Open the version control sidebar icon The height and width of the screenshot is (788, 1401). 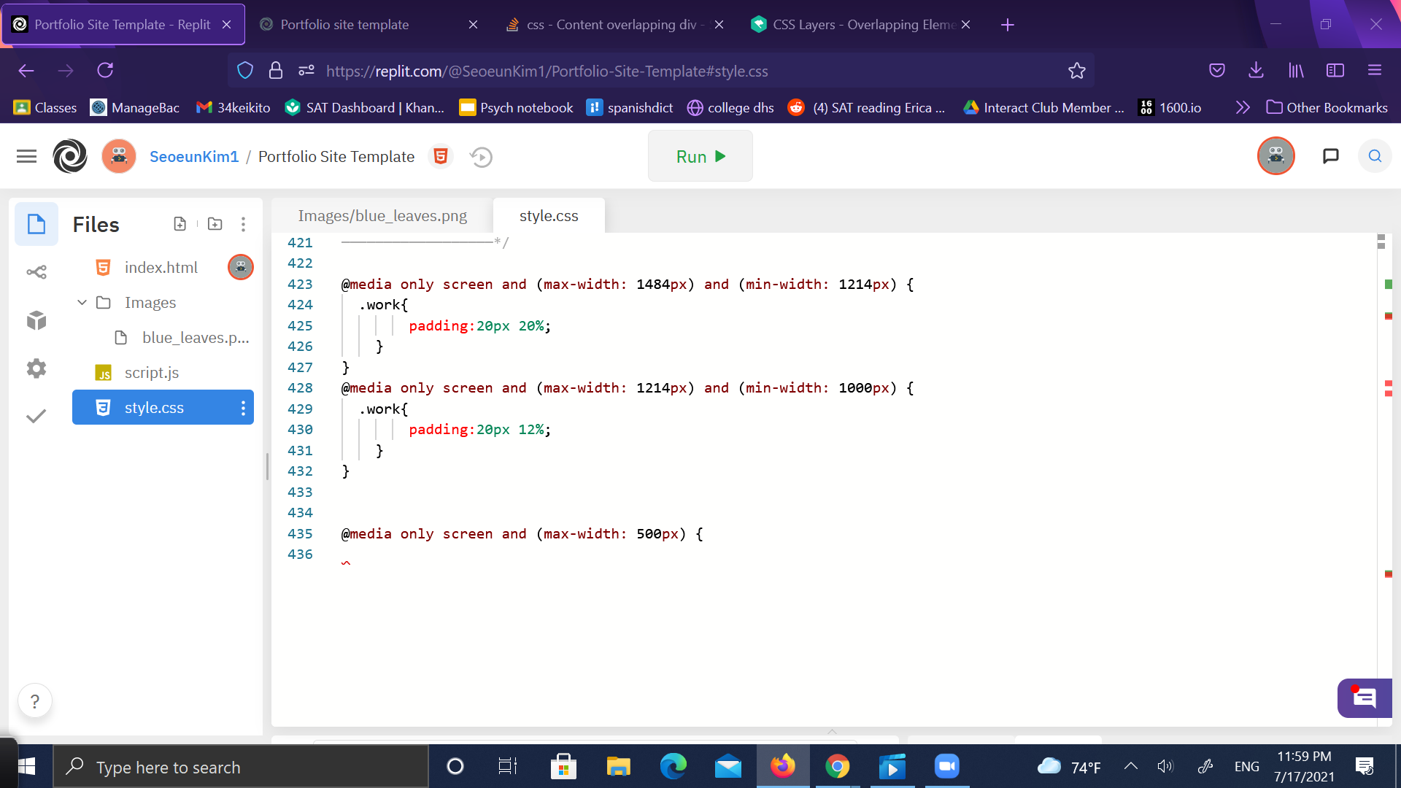pos(36,272)
